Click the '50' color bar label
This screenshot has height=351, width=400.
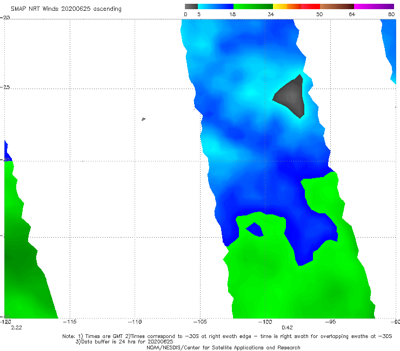(x=319, y=14)
